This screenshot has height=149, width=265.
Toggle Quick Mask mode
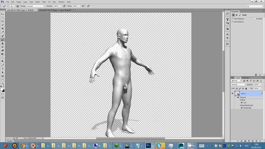coord(2,94)
